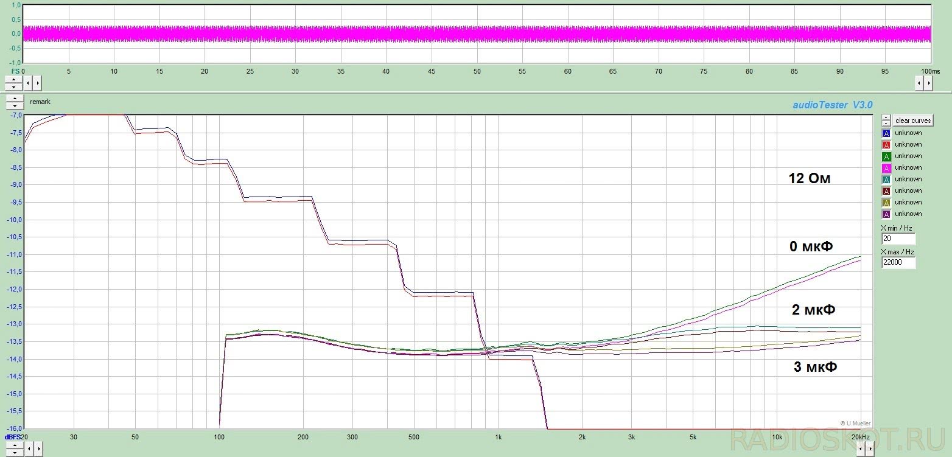
Task: Click up arrow under the dBFS axis label
Action: (14, 446)
